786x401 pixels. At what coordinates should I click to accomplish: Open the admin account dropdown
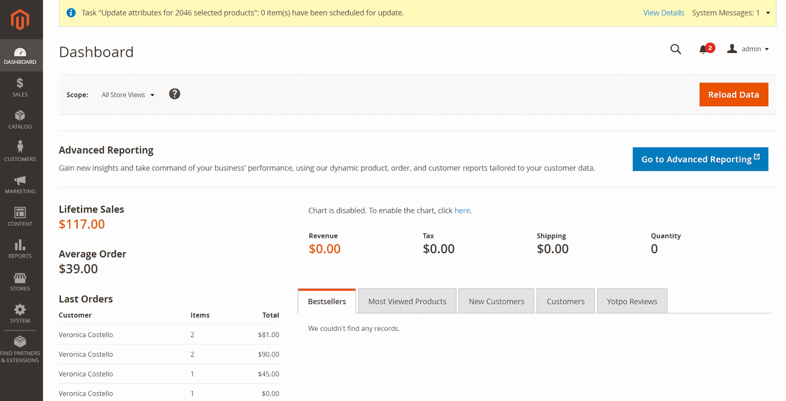749,49
